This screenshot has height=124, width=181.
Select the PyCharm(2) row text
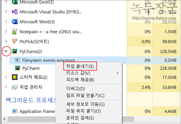click(31, 51)
